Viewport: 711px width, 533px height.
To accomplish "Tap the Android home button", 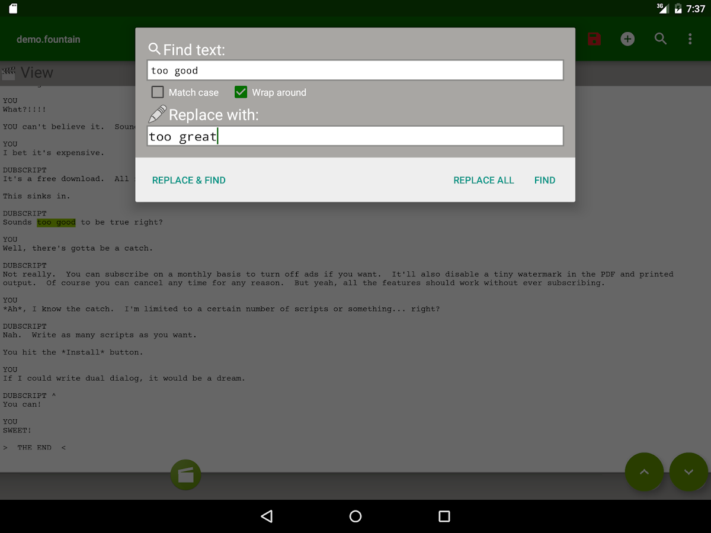I will 355,516.
